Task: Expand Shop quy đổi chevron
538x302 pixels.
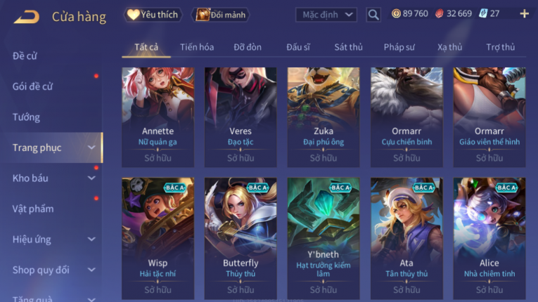Action: pyautogui.click(x=91, y=270)
